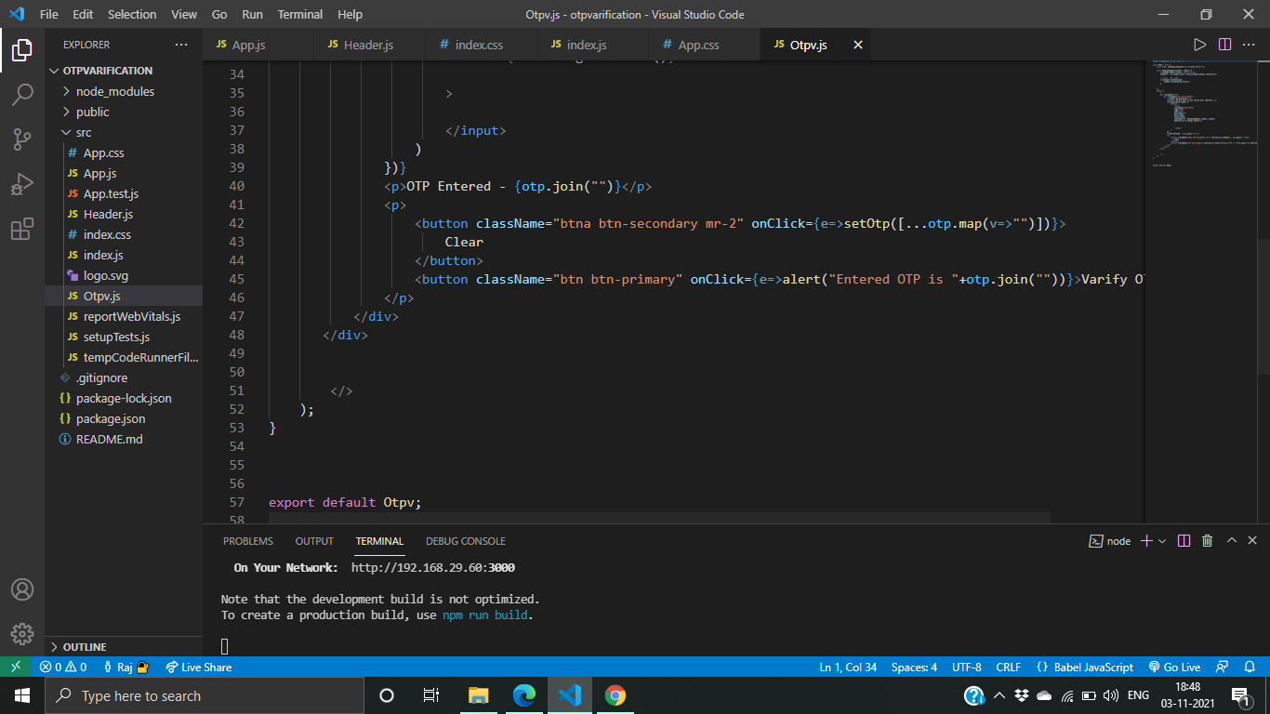The image size is (1270, 714).
Task: Kill the terminal with the trash icon
Action: (1207, 540)
